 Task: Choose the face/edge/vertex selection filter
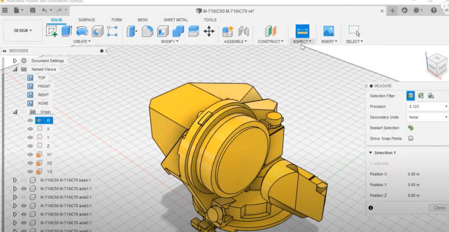pyautogui.click(x=411, y=96)
